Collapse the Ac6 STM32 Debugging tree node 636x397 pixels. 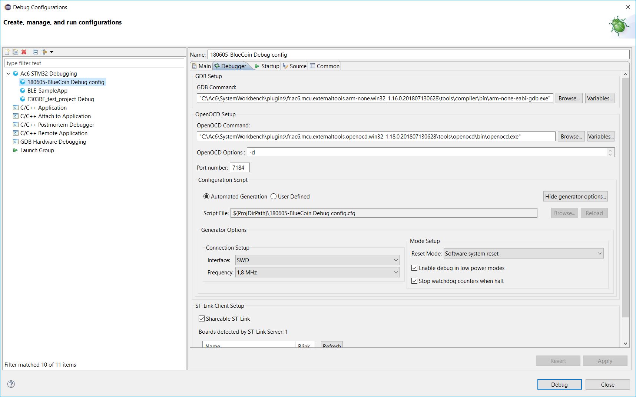(x=8, y=74)
